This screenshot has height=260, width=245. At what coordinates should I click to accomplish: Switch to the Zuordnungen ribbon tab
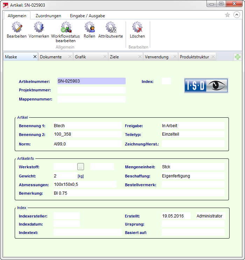48,16
